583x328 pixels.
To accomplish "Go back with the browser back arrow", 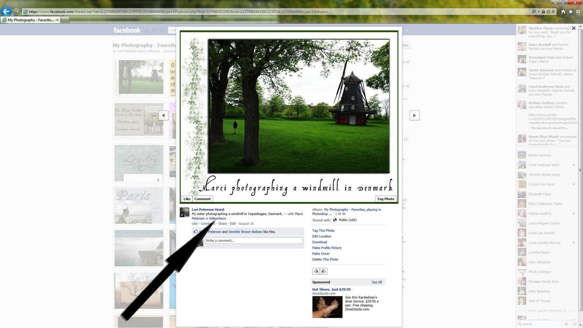I will point(6,11).
